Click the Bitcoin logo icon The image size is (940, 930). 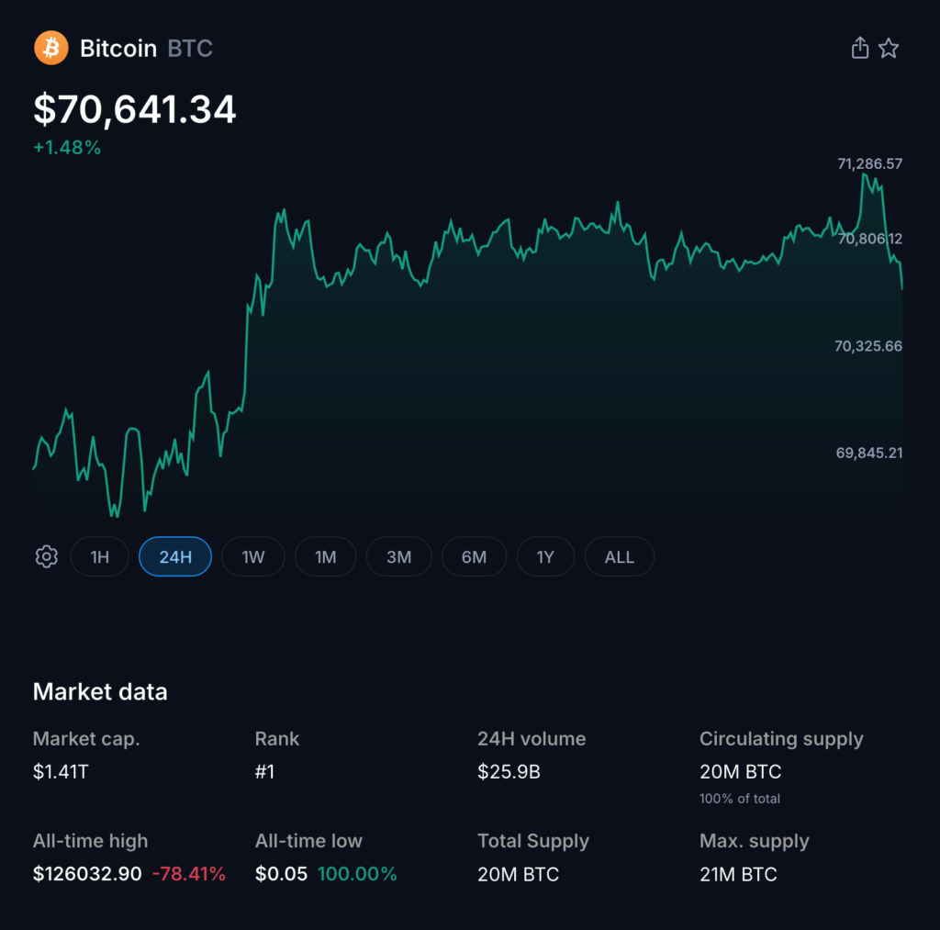pos(51,47)
